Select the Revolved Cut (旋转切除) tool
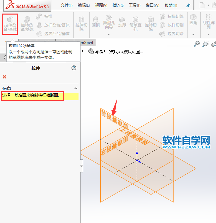216x223 pixels. coord(151,24)
